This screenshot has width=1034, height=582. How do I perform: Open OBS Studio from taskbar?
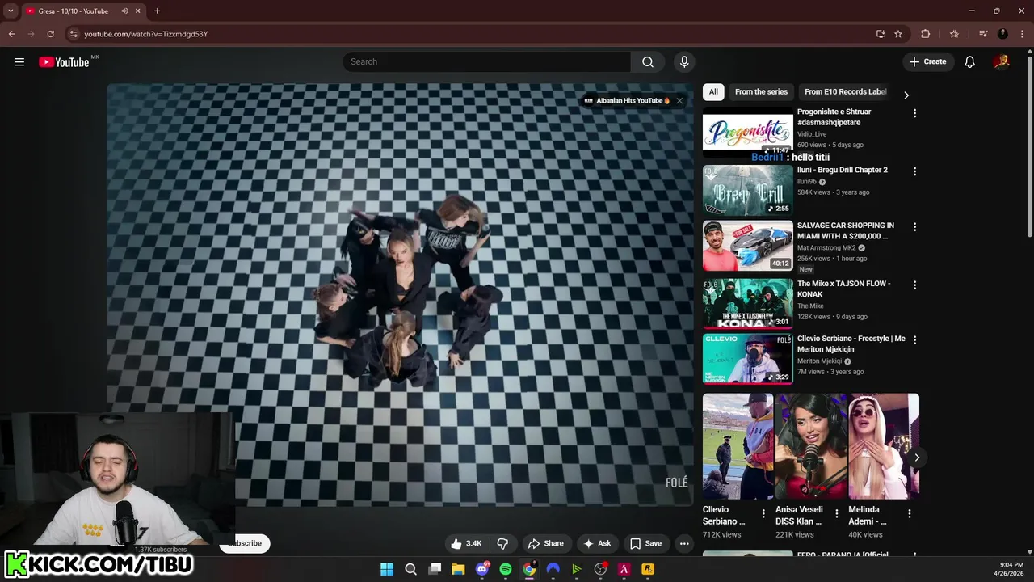point(600,569)
